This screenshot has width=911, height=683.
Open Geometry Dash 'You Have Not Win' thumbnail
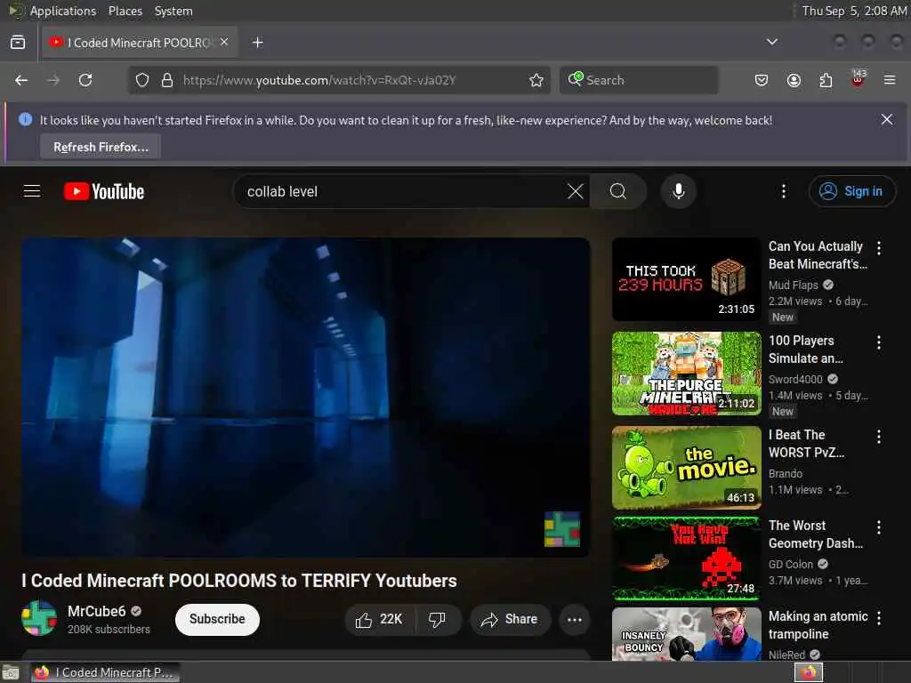point(686,558)
